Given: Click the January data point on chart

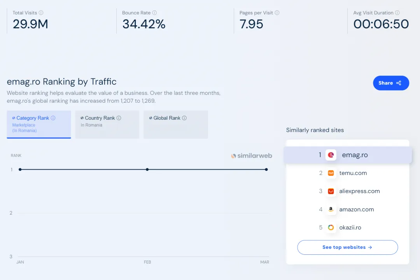Looking at the screenshot, I should tap(20, 169).
